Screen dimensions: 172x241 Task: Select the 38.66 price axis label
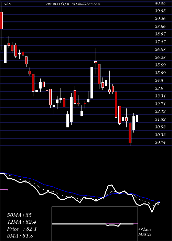click(x=160, y=27)
